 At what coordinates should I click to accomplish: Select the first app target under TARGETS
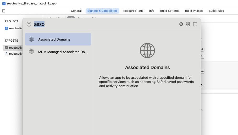[13, 48]
